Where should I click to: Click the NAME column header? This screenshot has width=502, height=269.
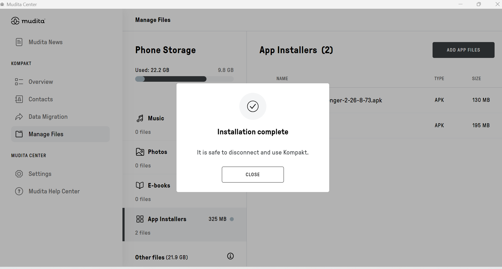(x=282, y=79)
